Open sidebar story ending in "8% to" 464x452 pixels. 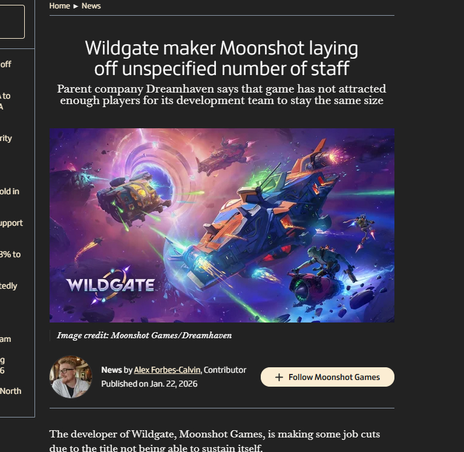coord(10,254)
